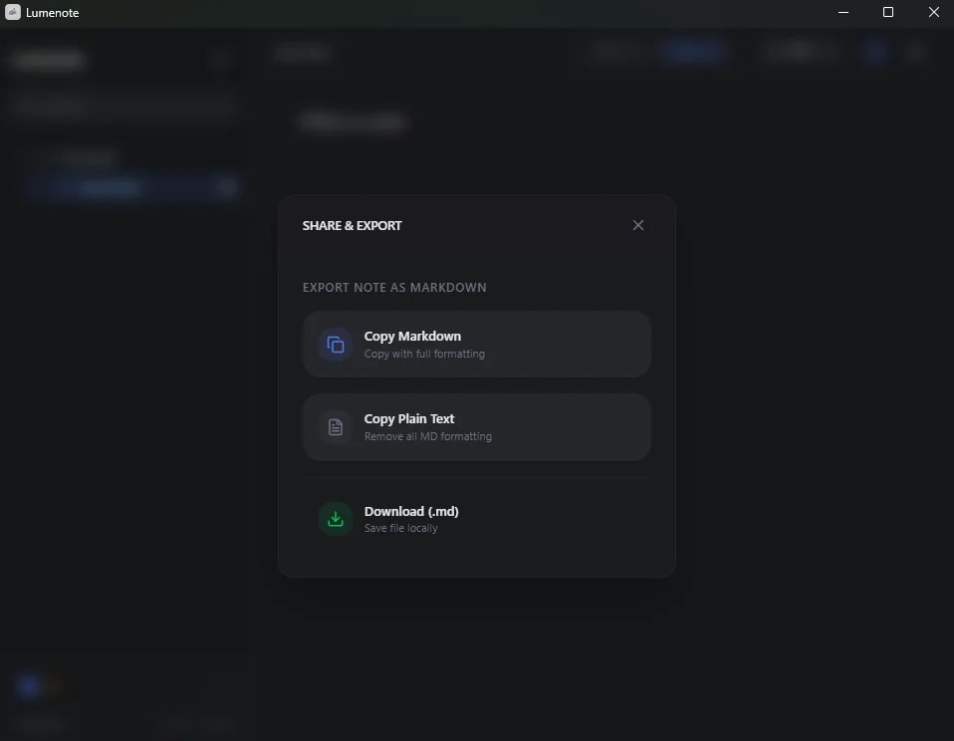Click the user avatar in the bottom-left corner
Screen dimensions: 954x741
coord(29,685)
